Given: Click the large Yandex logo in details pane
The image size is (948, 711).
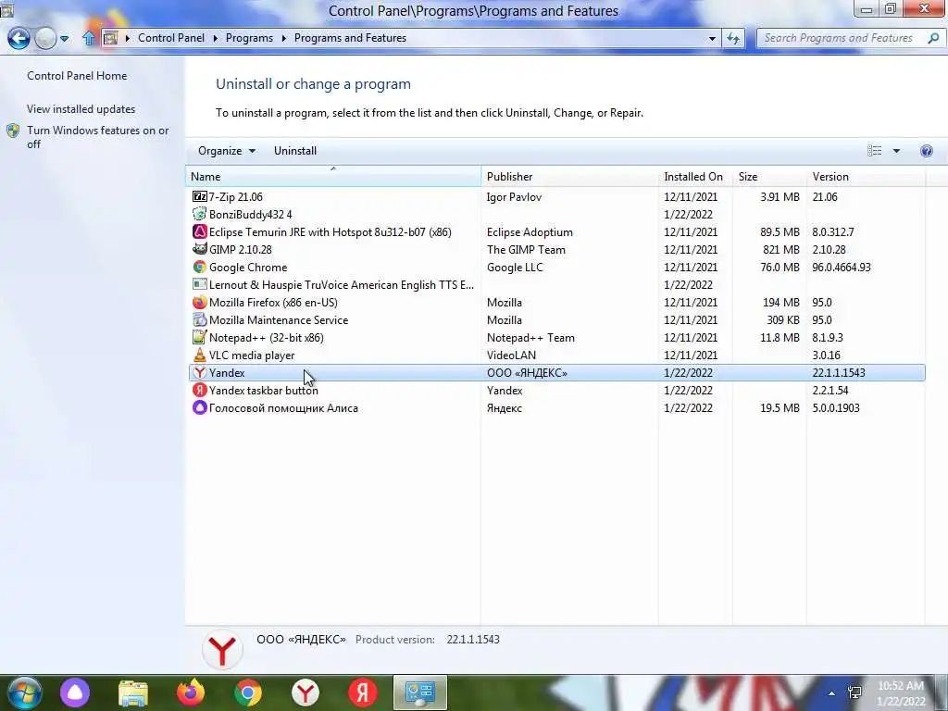Looking at the screenshot, I should point(222,650).
